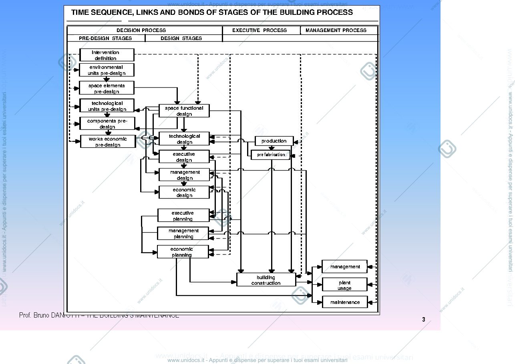Click the 'works economic pre-design' box
This screenshot has width=515, height=364.
(108, 141)
